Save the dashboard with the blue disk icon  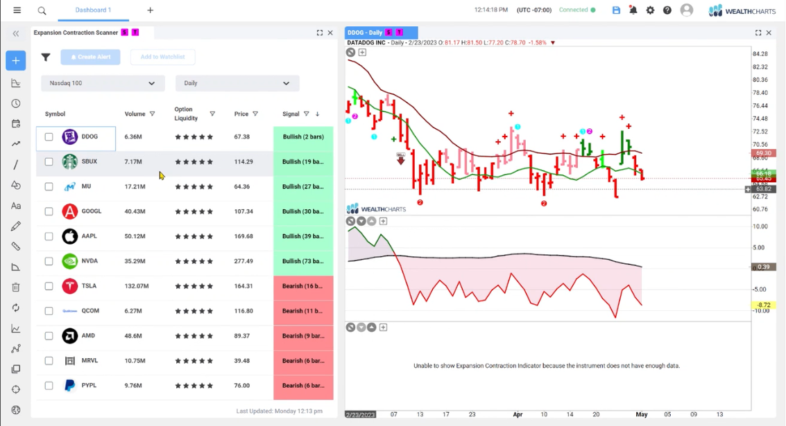(616, 10)
